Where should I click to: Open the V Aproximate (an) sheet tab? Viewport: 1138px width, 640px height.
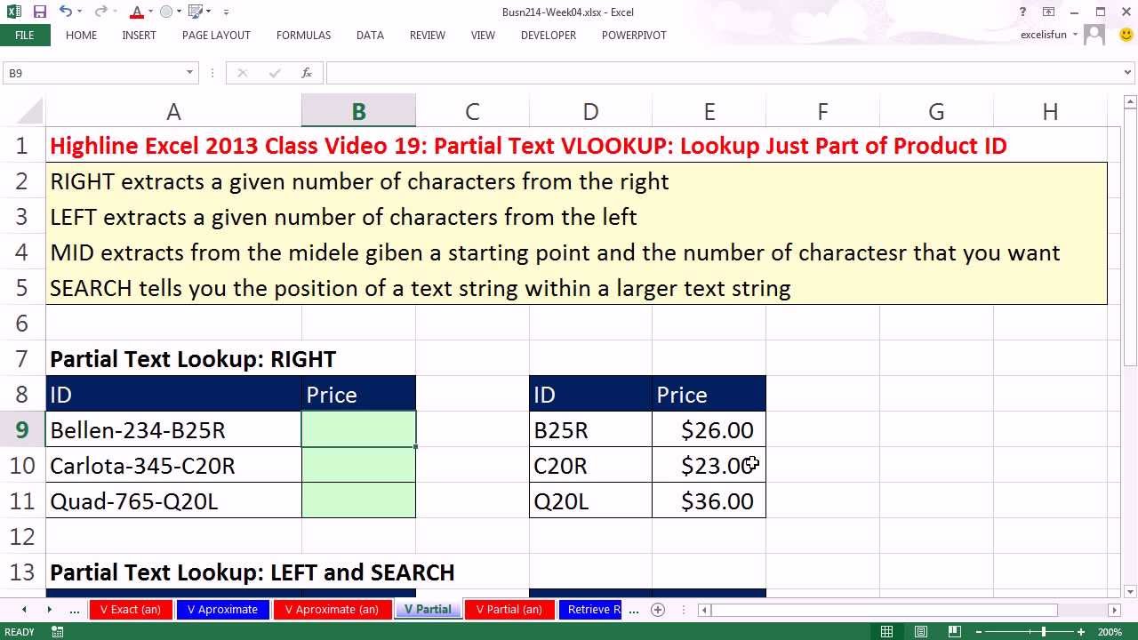tap(332, 610)
